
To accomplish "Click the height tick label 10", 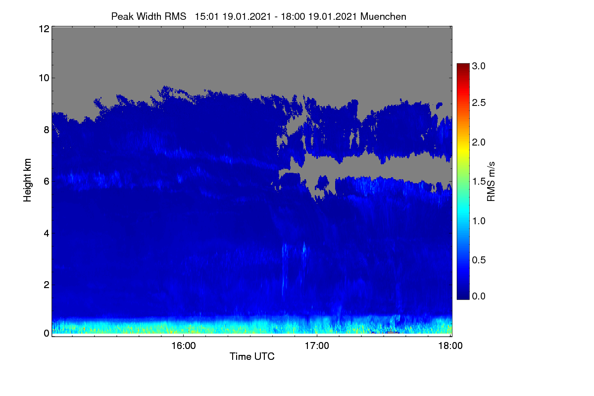I will 44,78.
